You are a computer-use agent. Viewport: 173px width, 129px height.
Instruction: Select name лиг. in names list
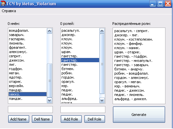click(x=28, y=64)
